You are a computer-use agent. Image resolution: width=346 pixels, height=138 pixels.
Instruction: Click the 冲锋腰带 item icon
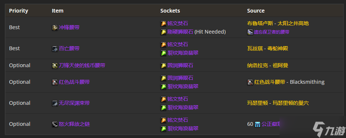tap(55, 28)
